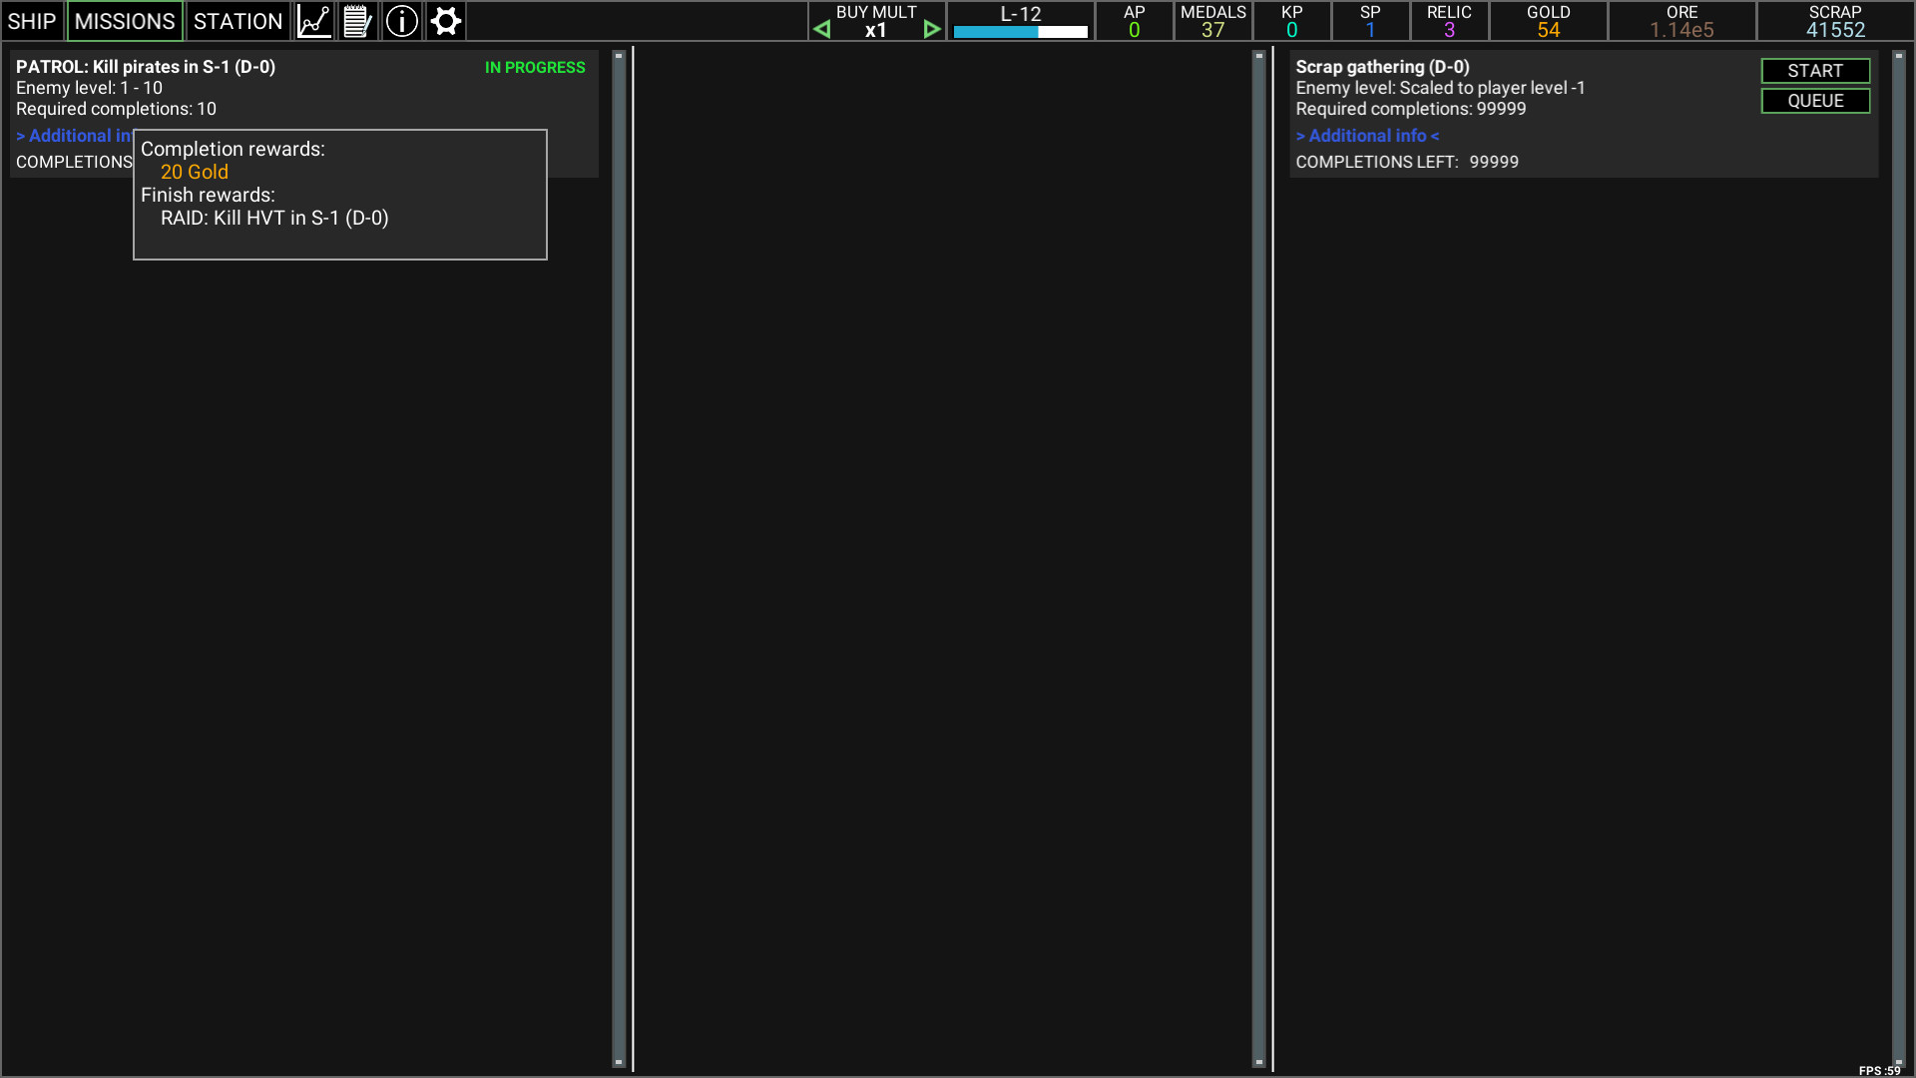Open the settings gear icon
The height and width of the screenshot is (1078, 1916).
(445, 21)
